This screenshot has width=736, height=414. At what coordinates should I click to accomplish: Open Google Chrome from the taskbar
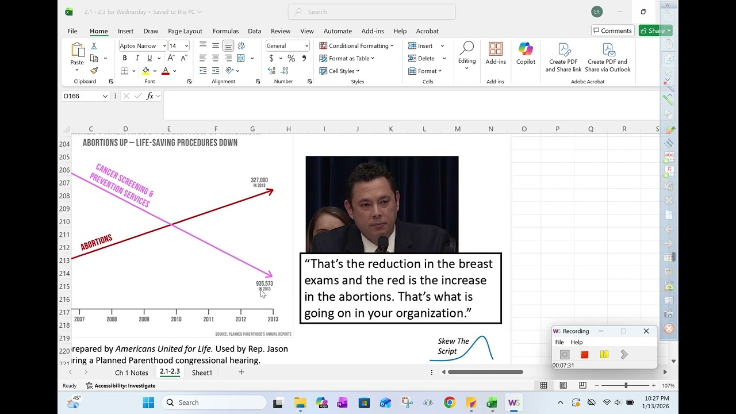(450, 402)
